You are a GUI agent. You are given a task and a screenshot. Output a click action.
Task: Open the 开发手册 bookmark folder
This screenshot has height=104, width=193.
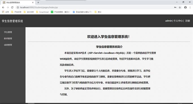pos(16,12)
